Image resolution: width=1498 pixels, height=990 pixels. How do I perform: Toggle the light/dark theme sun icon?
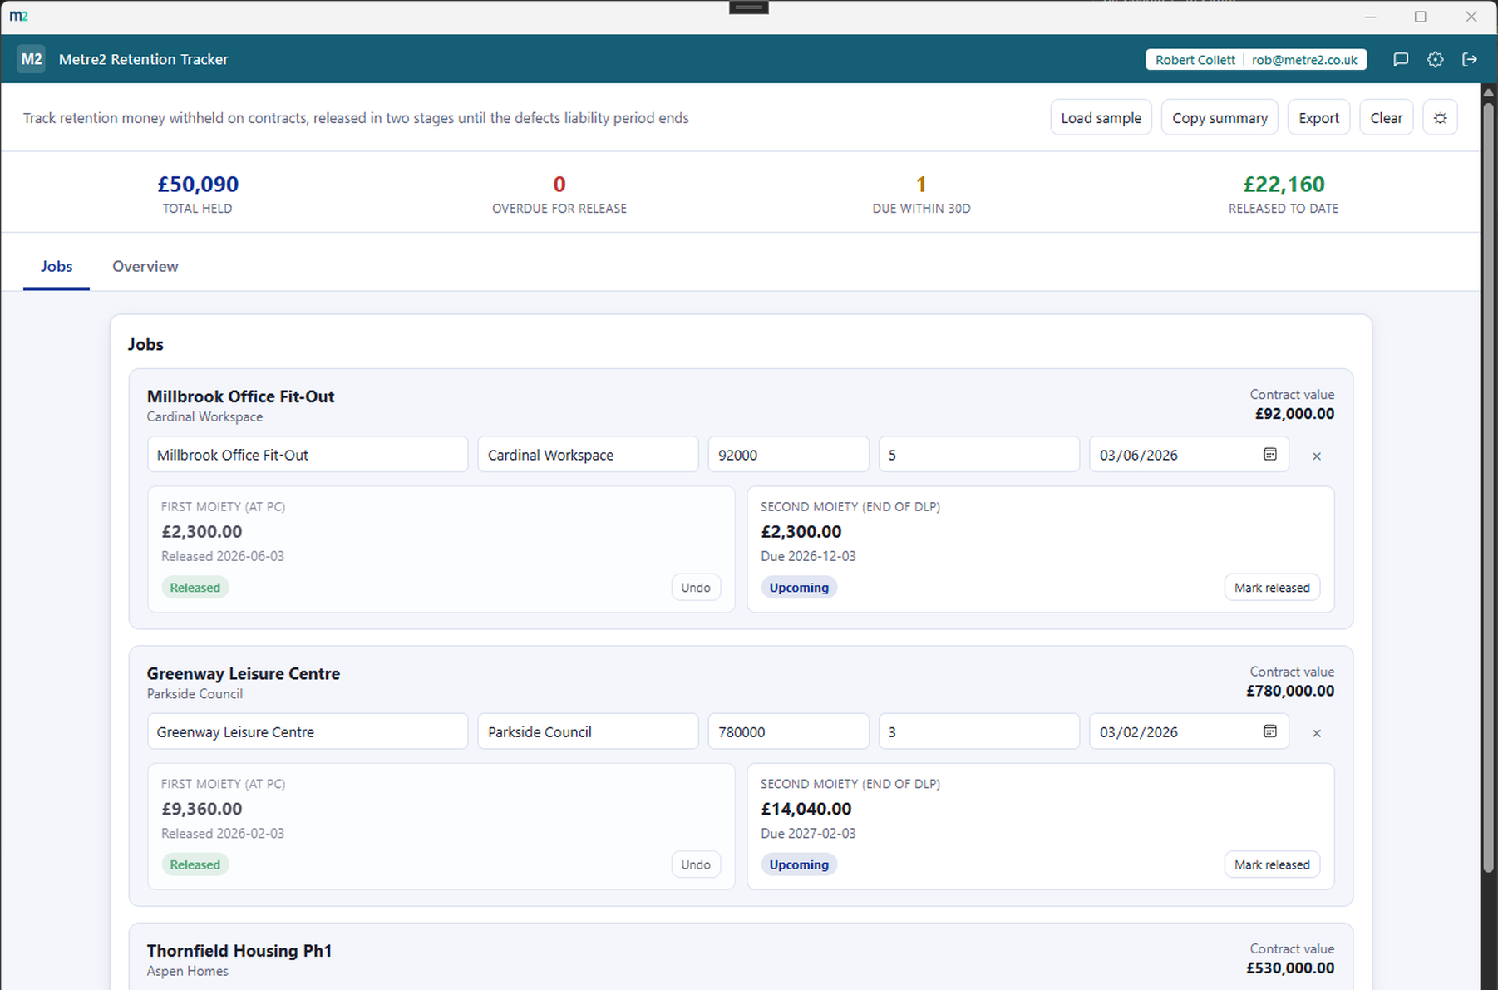point(1441,118)
